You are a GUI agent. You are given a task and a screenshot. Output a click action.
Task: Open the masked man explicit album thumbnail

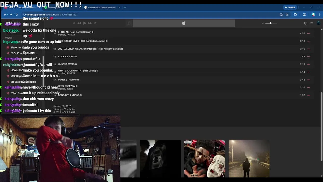[205, 158]
